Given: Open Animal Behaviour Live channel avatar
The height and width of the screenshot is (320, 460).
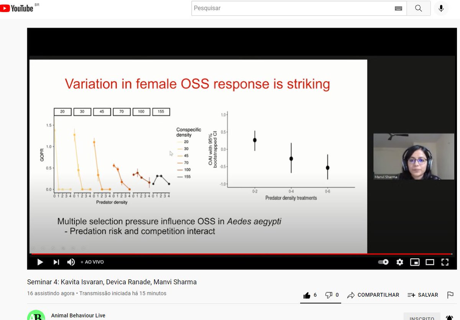Looking at the screenshot, I should coord(36,315).
